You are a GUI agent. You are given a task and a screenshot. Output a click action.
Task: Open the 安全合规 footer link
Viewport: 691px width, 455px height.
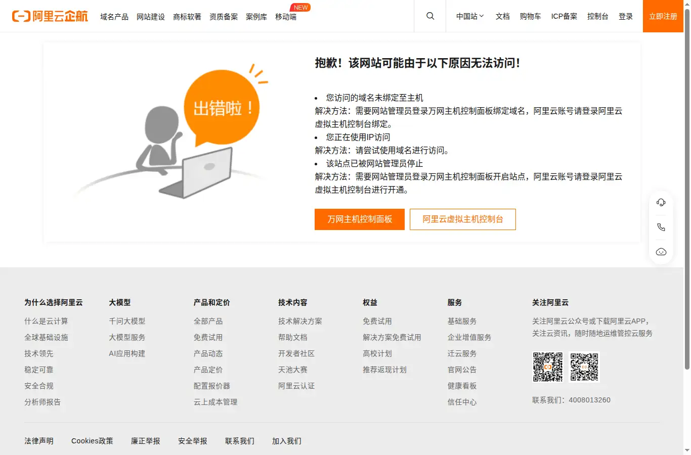[x=39, y=386]
